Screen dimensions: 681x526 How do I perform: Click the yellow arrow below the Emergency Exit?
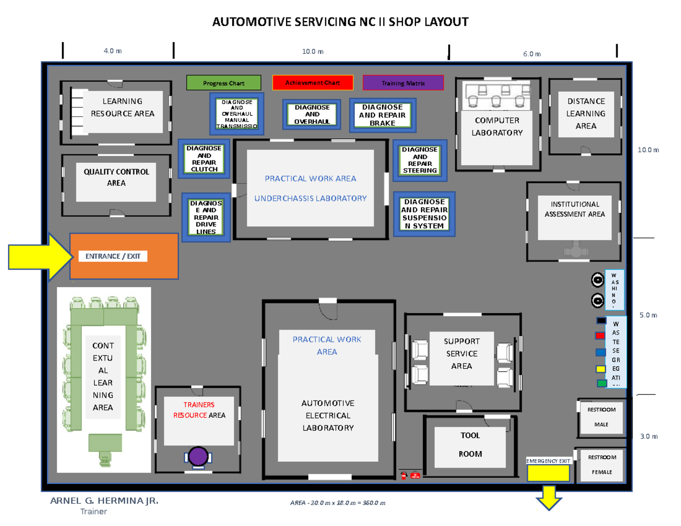(x=549, y=499)
